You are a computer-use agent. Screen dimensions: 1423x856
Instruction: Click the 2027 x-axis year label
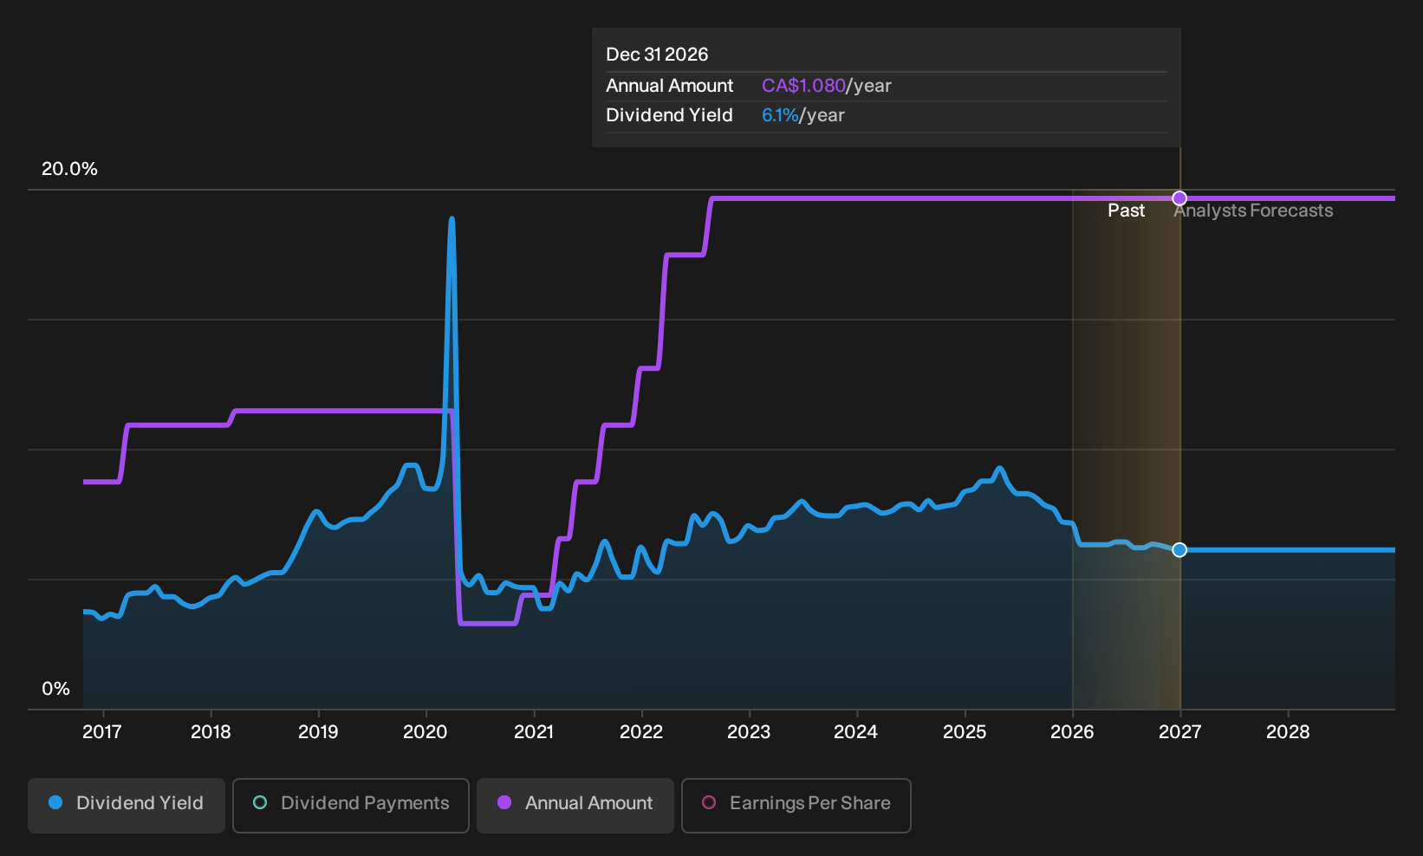[x=1180, y=732]
